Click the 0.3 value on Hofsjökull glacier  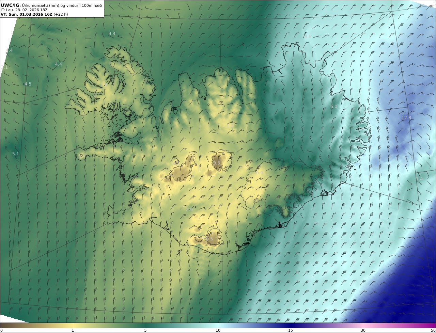pyautogui.click(x=217, y=163)
